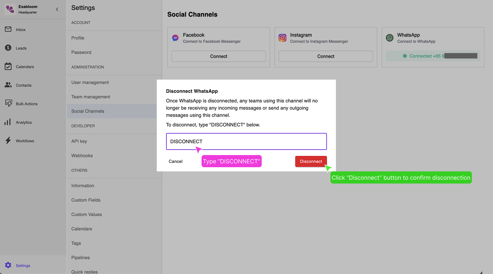Select Social Channels in settings menu
The width and height of the screenshot is (493, 274).
(x=88, y=111)
